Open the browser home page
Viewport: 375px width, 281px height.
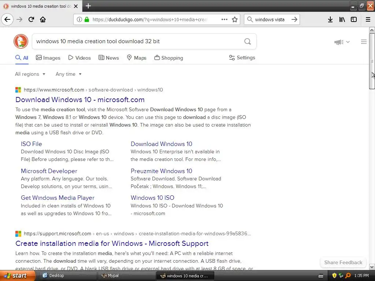point(43,19)
